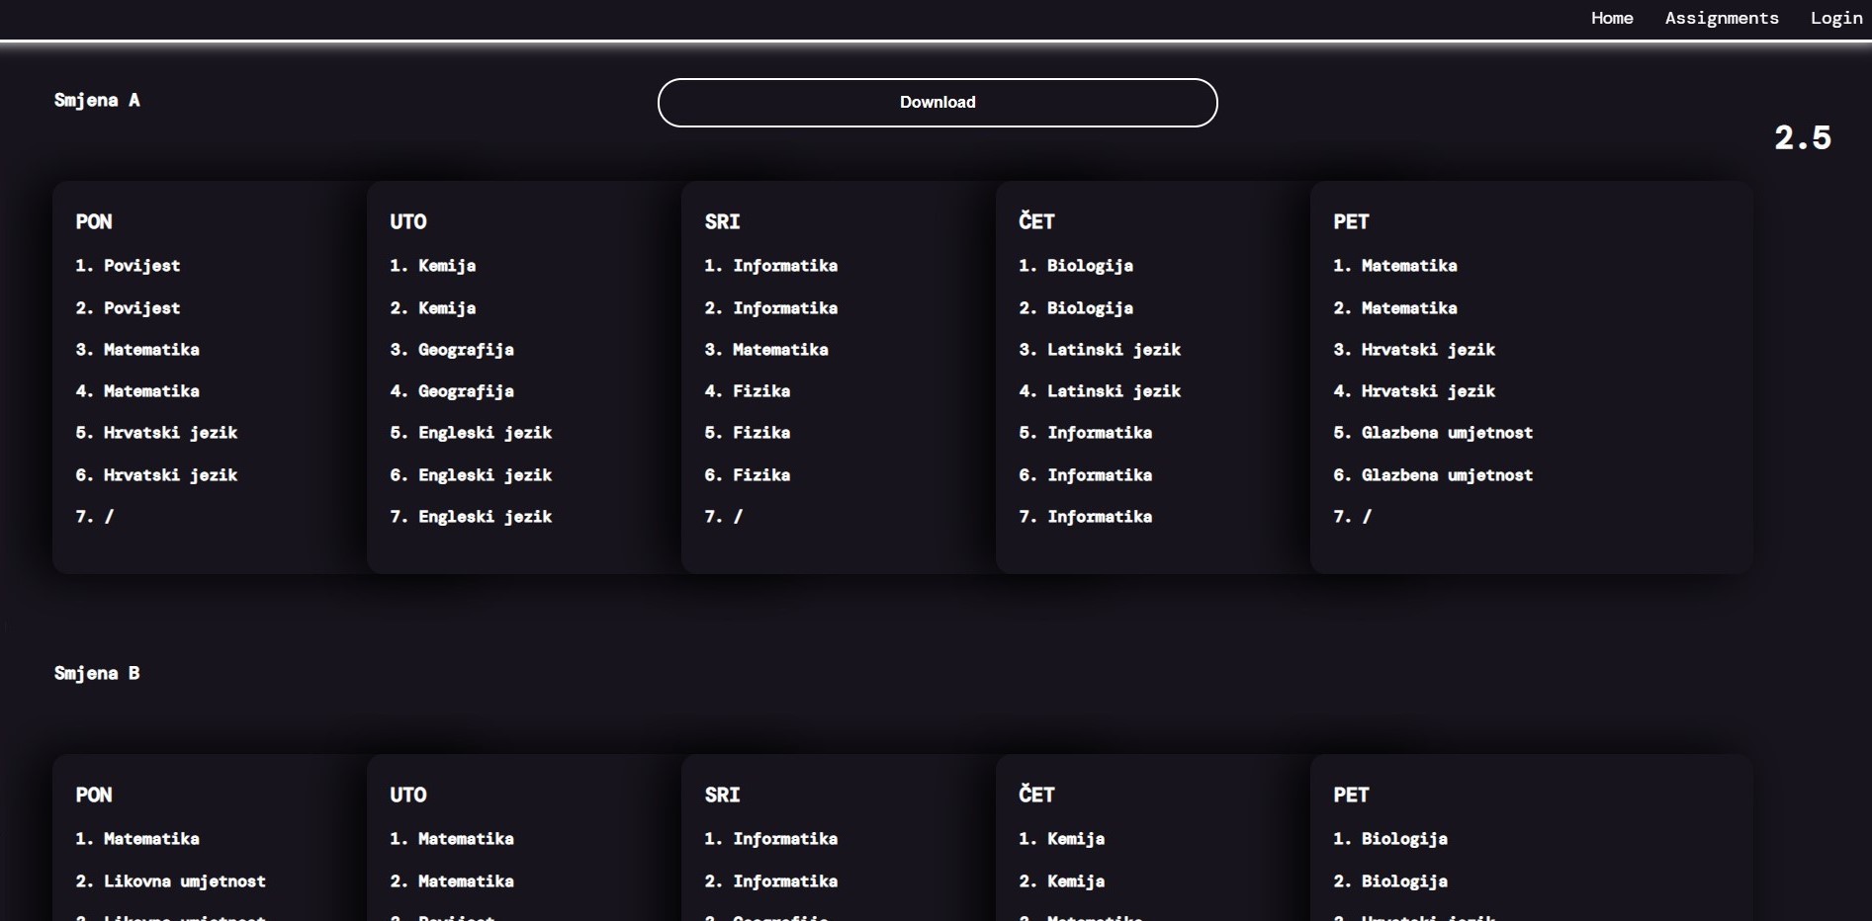Go to the Assignments page
Image resolution: width=1872 pixels, height=921 pixels.
click(x=1722, y=18)
